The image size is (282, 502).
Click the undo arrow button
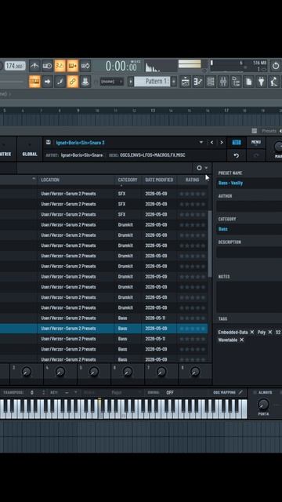tap(237, 155)
